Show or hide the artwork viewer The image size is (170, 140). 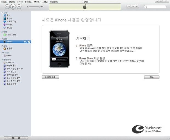click(25, 138)
